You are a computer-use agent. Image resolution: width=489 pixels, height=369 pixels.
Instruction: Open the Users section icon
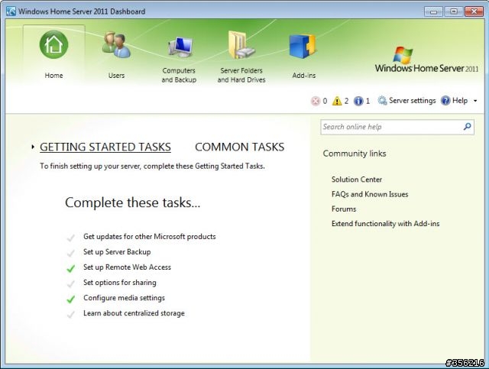click(x=116, y=44)
